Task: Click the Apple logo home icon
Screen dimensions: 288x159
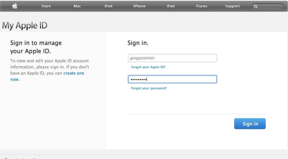Action: pyautogui.click(x=15, y=6)
